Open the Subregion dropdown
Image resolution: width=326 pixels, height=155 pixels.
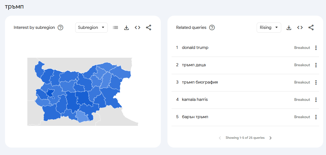(91, 27)
